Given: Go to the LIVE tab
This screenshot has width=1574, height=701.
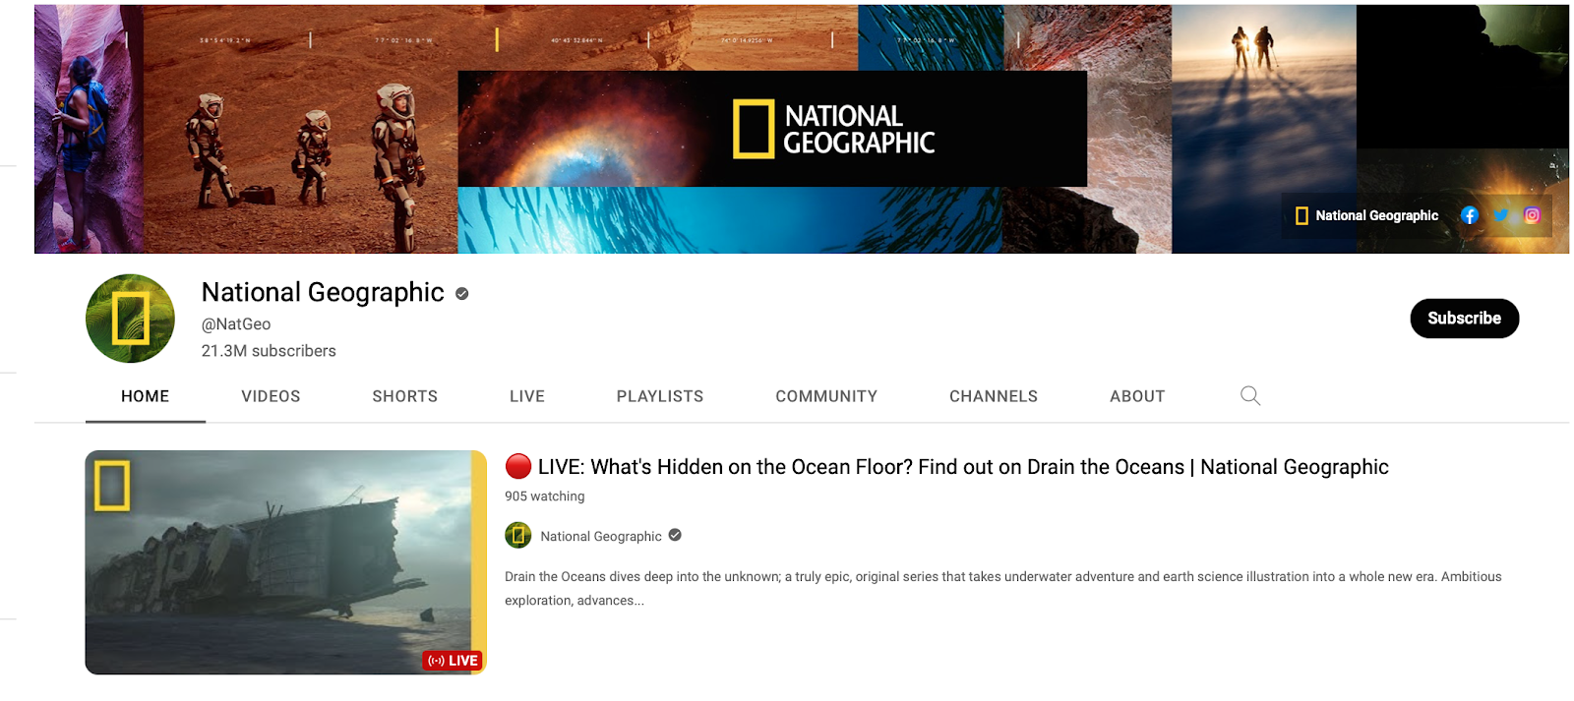Looking at the screenshot, I should click(527, 396).
